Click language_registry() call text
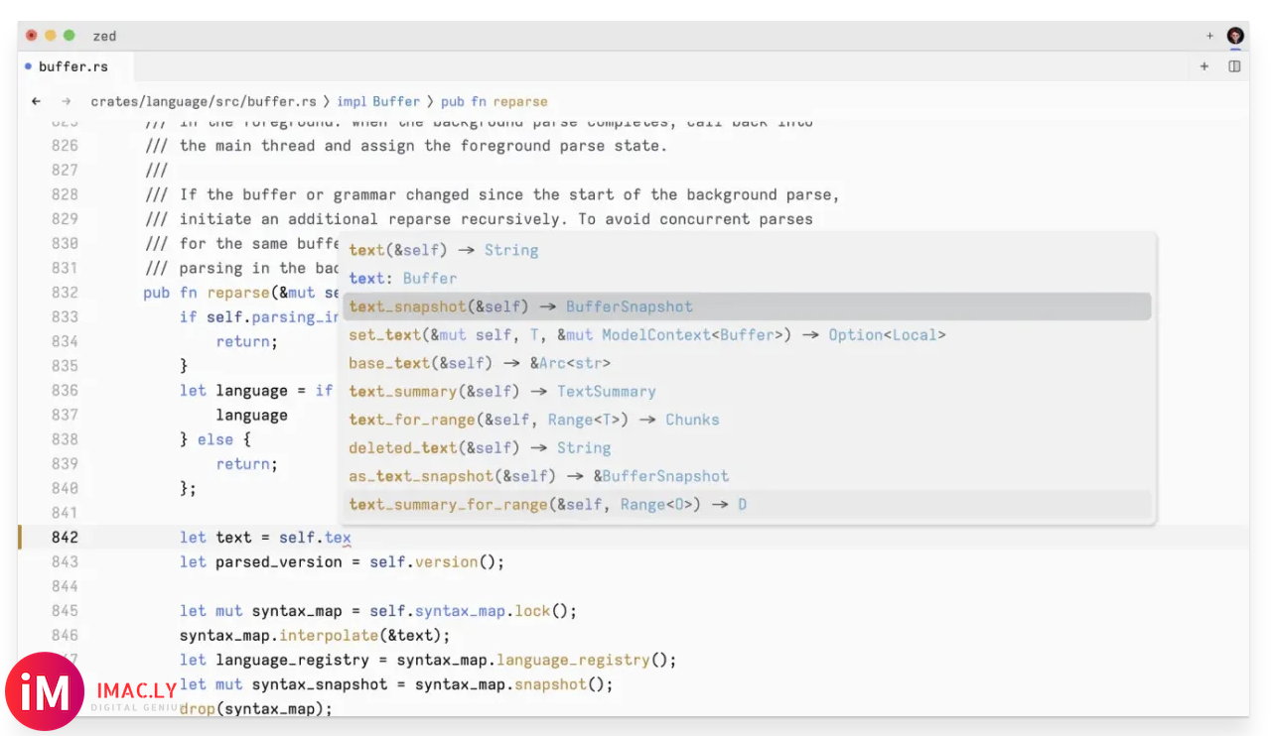This screenshot has width=1271, height=736. [x=582, y=660]
